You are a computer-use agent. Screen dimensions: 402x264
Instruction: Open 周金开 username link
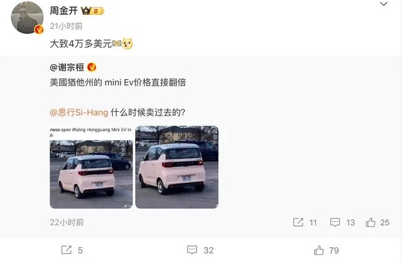(x=63, y=11)
